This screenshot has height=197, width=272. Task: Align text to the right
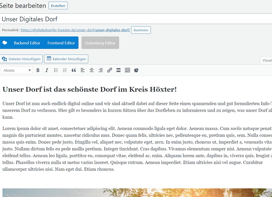(x=101, y=70)
